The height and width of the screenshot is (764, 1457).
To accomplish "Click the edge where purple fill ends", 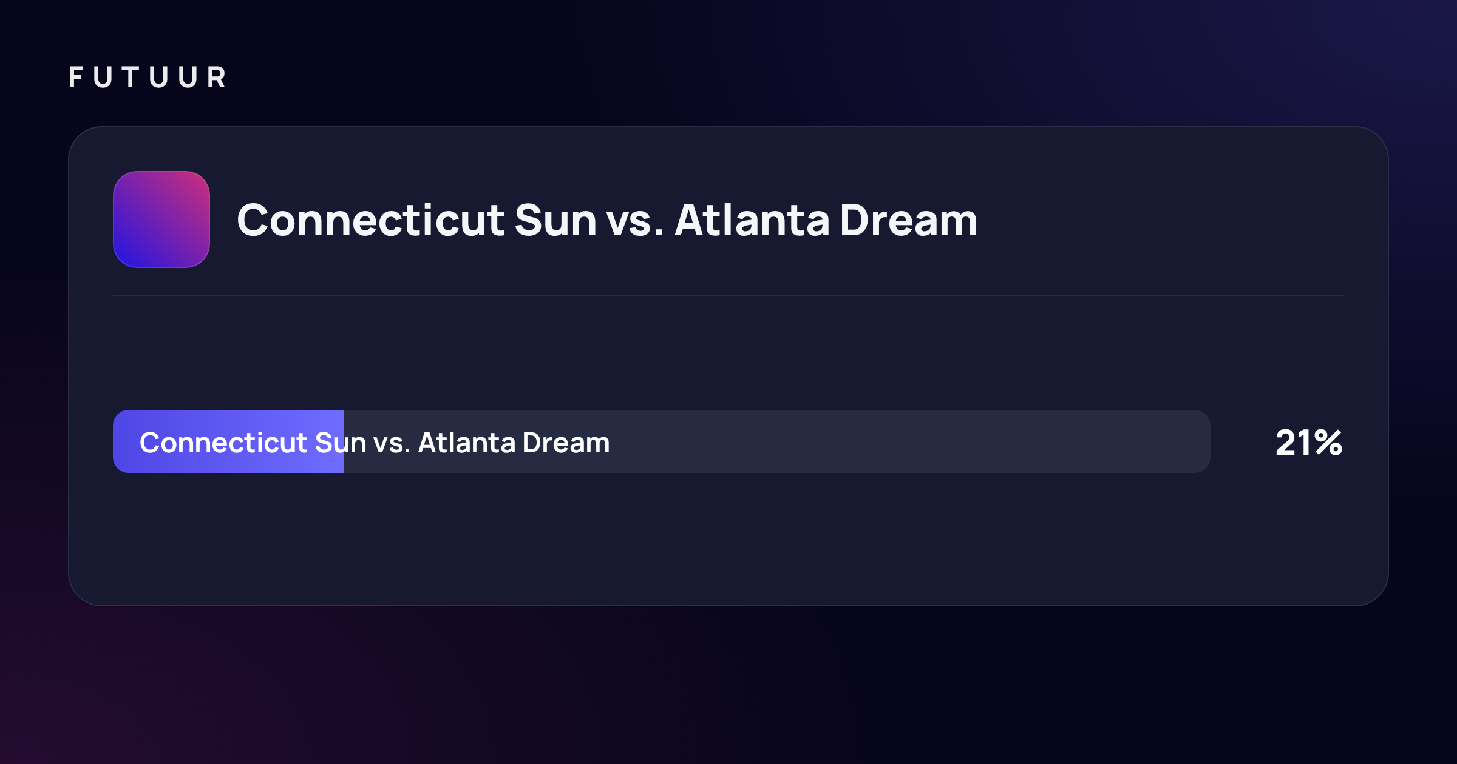I will [x=344, y=441].
